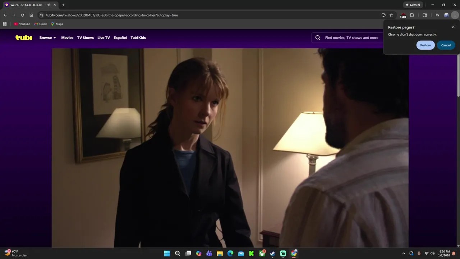The image size is (460, 259).
Task: Go back to the previous page
Action: point(5,15)
